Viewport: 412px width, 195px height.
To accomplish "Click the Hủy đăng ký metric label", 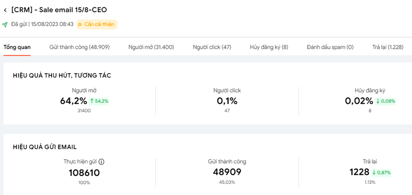I will pyautogui.click(x=370, y=91).
